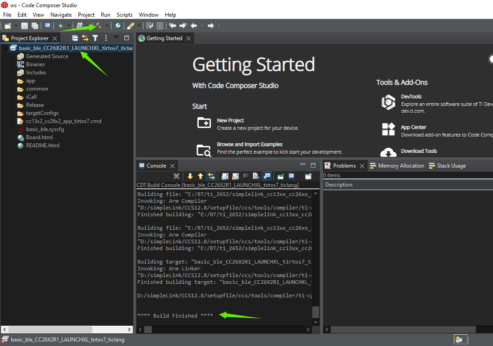This screenshot has height=346, width=493.
Task: Click the New project toolbar icon
Action: pyautogui.click(x=8, y=26)
